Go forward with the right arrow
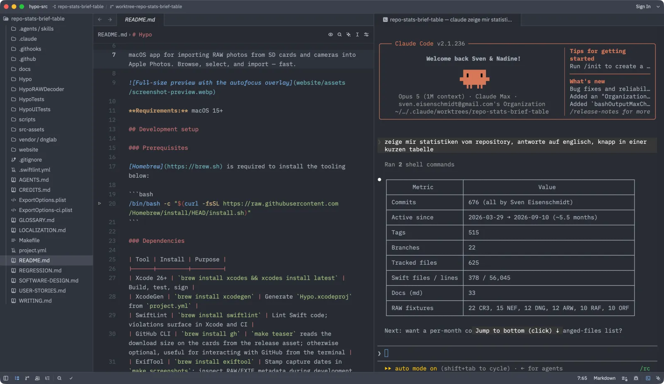The width and height of the screenshot is (664, 384). pos(110,19)
